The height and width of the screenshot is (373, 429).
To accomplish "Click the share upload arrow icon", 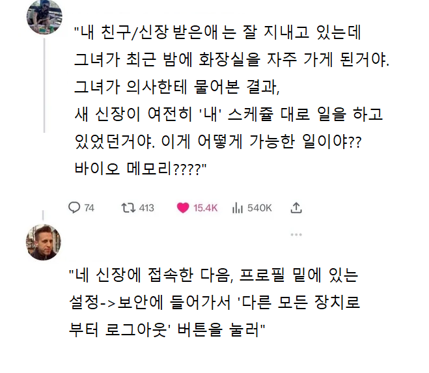I will coord(296,208).
